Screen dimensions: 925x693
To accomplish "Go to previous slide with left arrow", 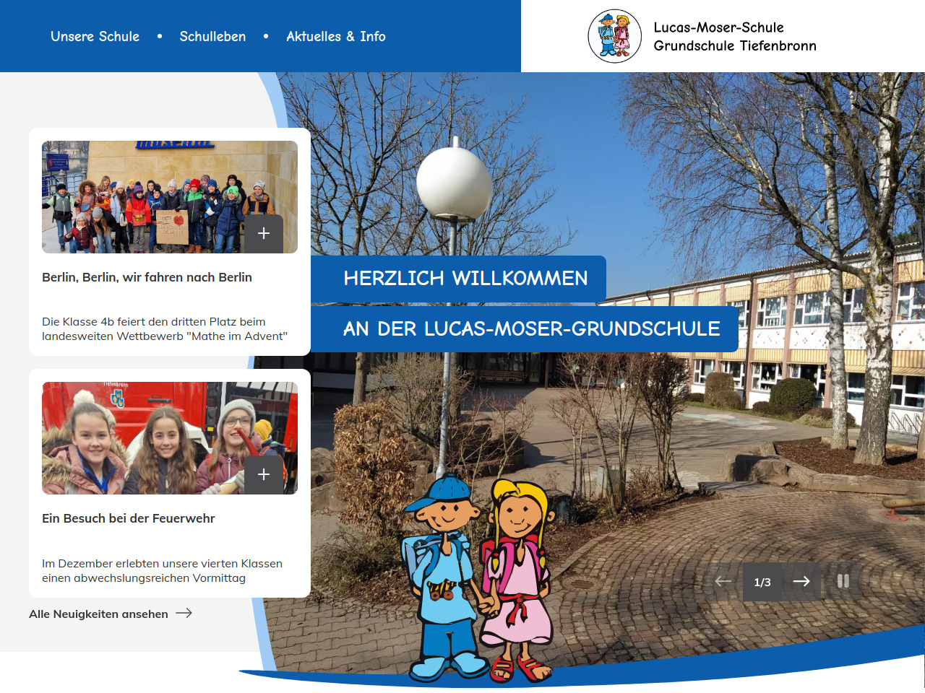I will 723,582.
